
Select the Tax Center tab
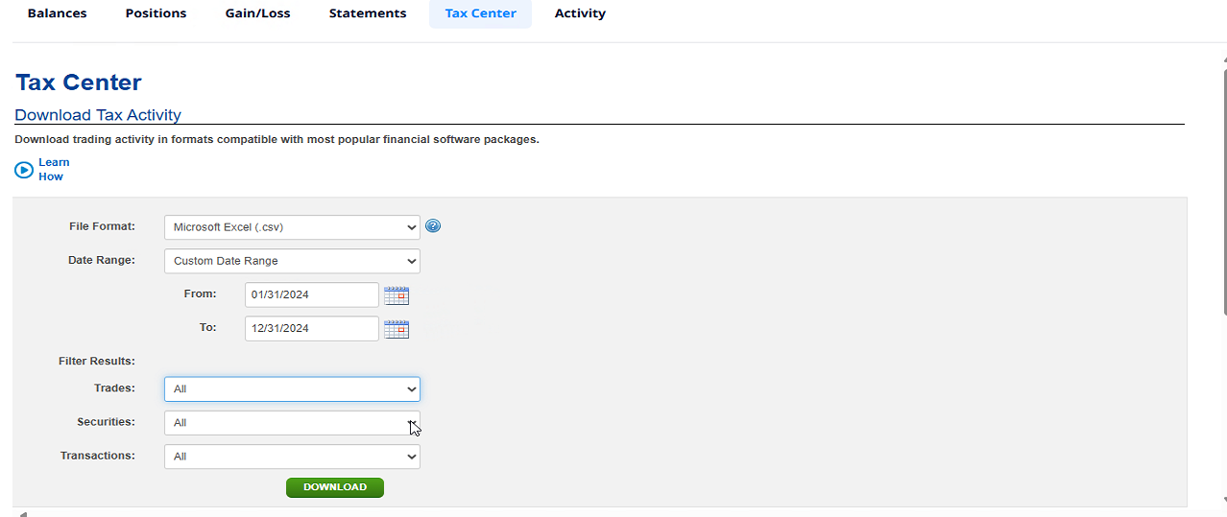tap(480, 13)
